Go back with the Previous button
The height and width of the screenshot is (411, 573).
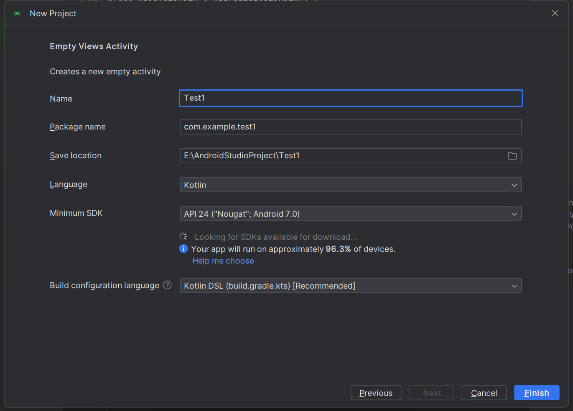coord(376,393)
